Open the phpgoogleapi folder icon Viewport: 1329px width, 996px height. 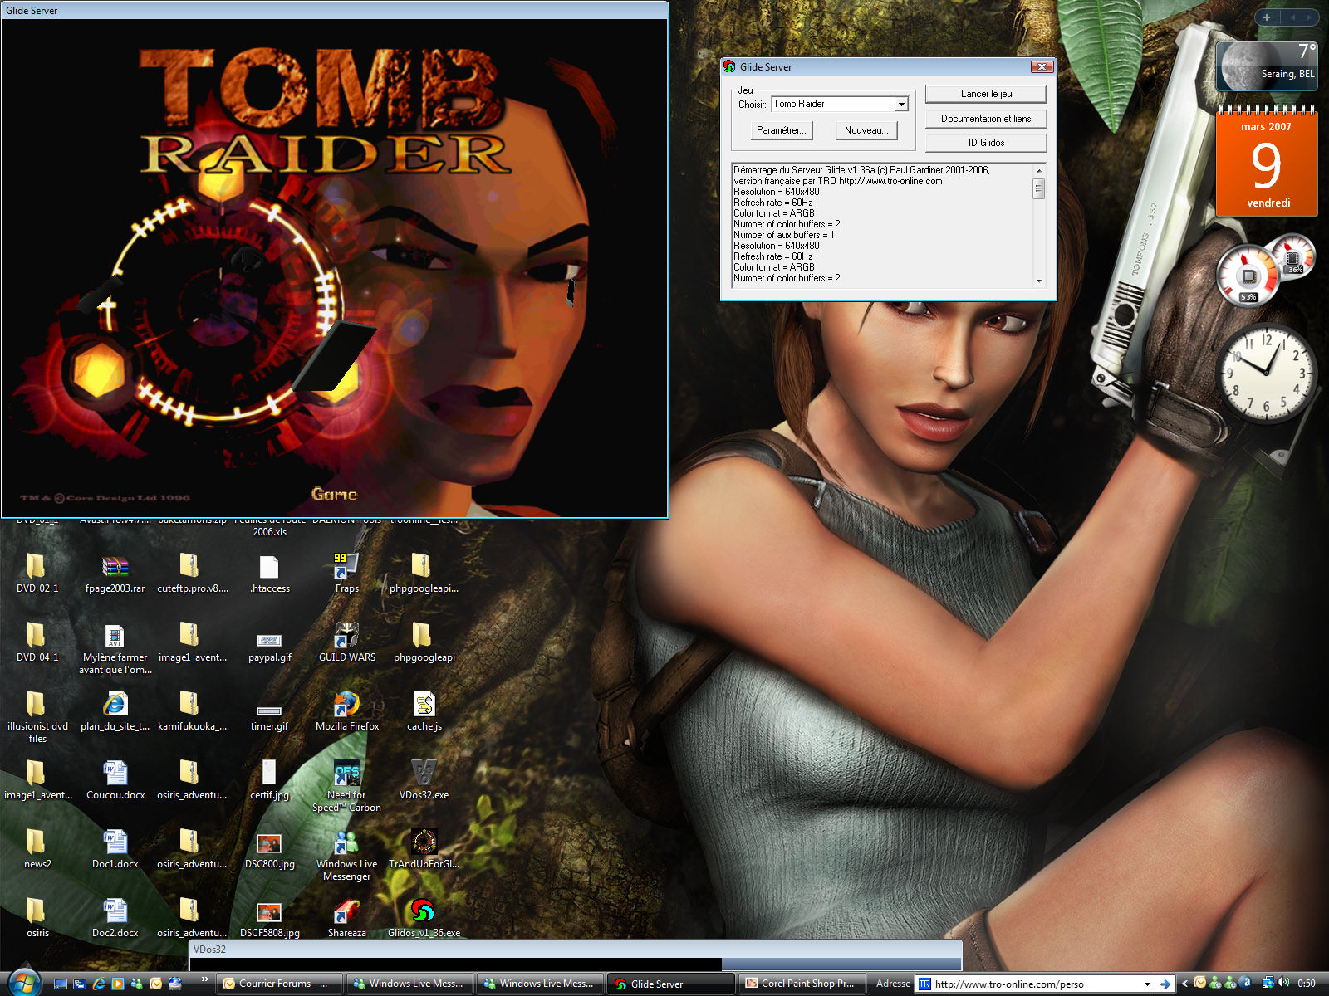click(x=424, y=642)
